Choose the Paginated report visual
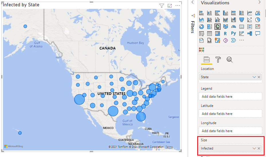266x157 pixels. (x=209, y=40)
